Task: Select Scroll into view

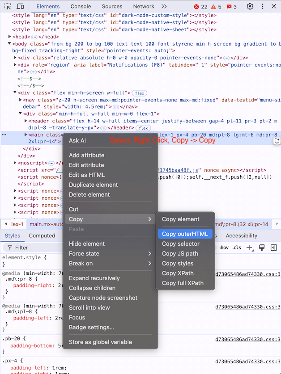Action: 110,307
